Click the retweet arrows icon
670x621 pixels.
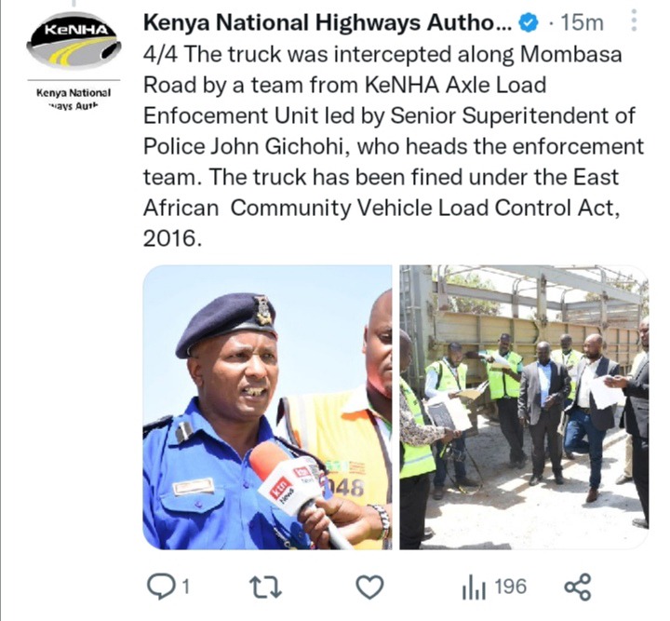point(266,587)
